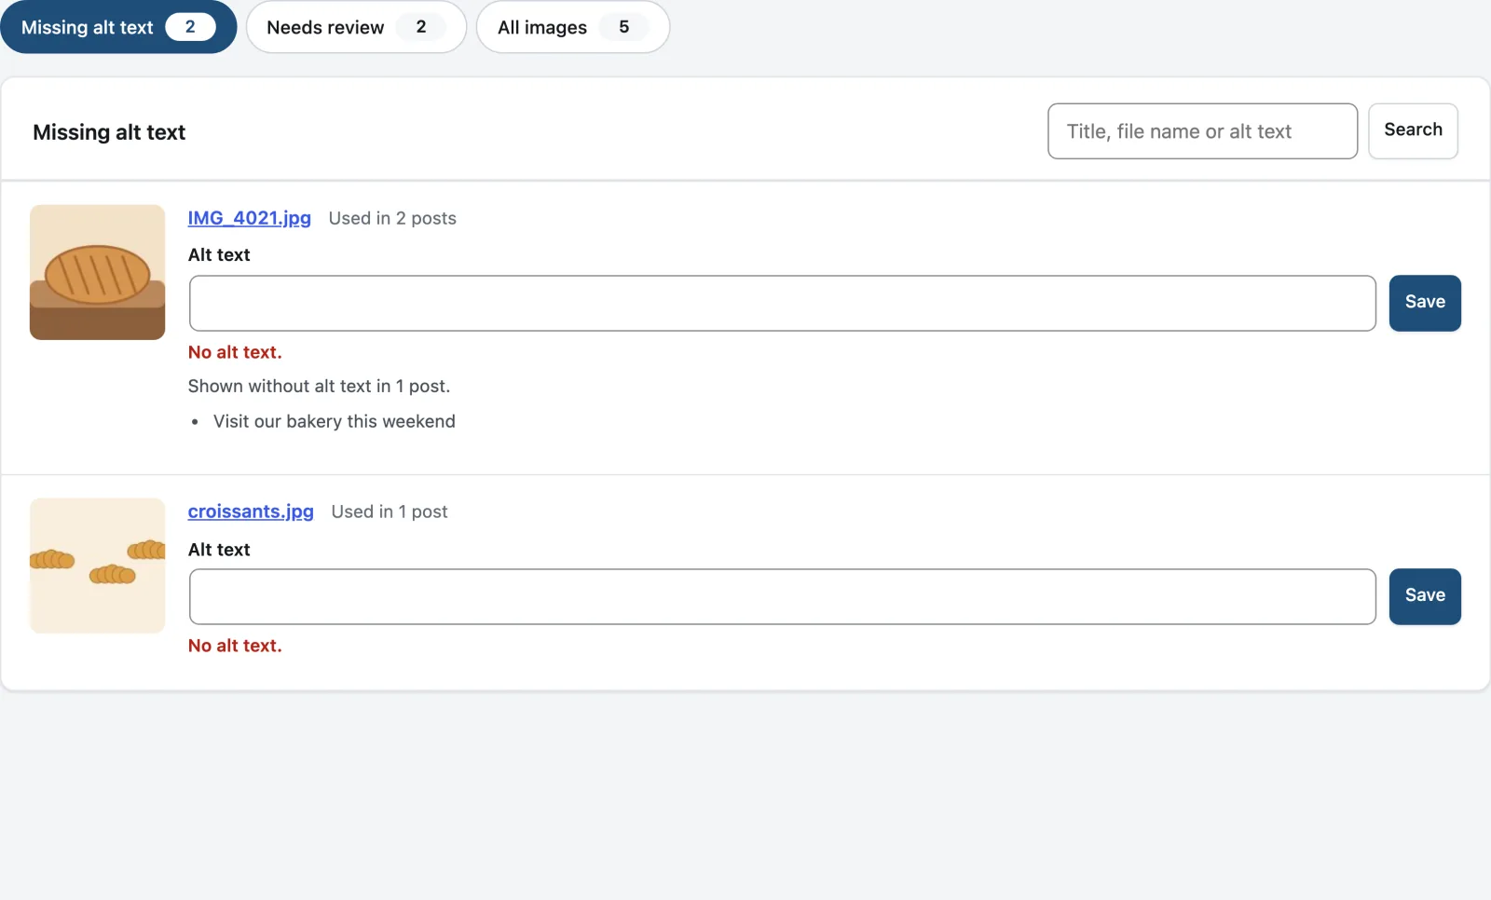
Task: Open the croissants.jpg link
Action: [251, 511]
